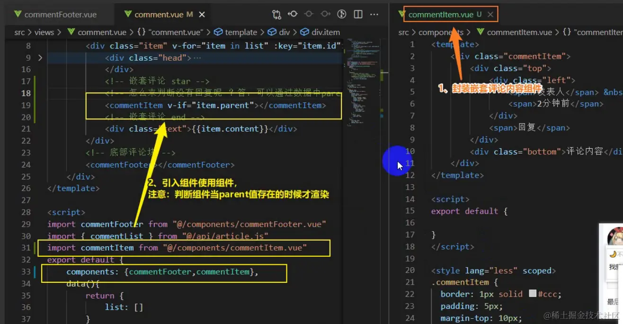Click the Vue icon on the commentItem.vue tab
The image size is (623, 324).
[x=402, y=14]
